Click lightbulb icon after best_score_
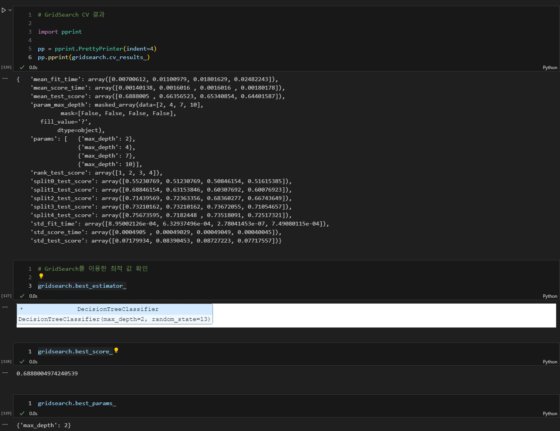The height and width of the screenshot is (431, 560). click(116, 351)
